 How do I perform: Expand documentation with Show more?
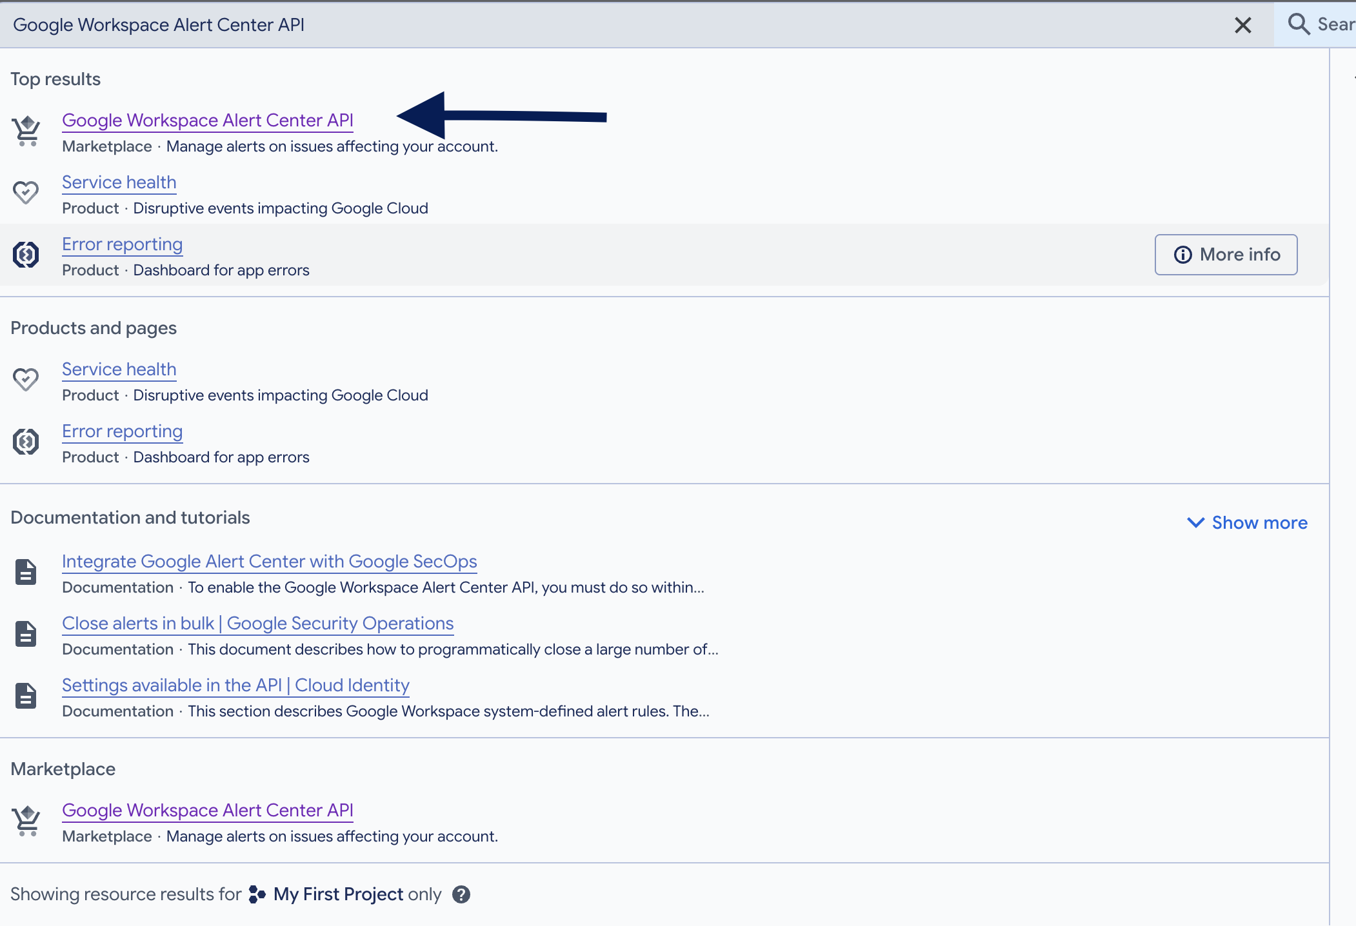pos(1247,522)
